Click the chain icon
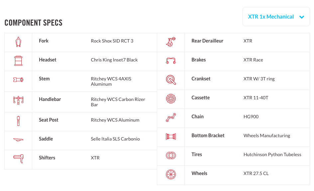The width and height of the screenshot is (314, 191). [171, 118]
